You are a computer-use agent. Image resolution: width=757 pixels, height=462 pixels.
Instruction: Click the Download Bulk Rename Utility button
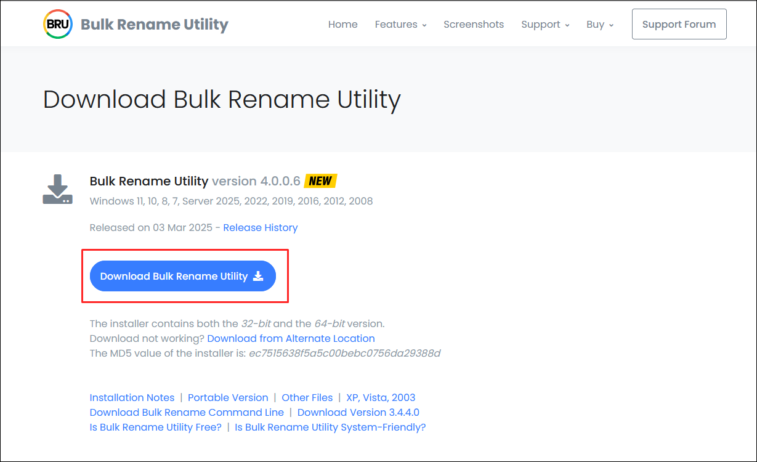click(x=182, y=276)
